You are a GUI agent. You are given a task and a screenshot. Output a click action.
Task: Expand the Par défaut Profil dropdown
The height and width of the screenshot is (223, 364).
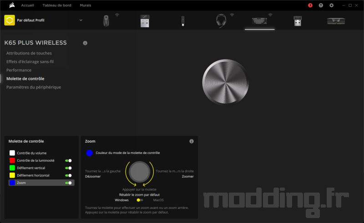pyautogui.click(x=81, y=20)
